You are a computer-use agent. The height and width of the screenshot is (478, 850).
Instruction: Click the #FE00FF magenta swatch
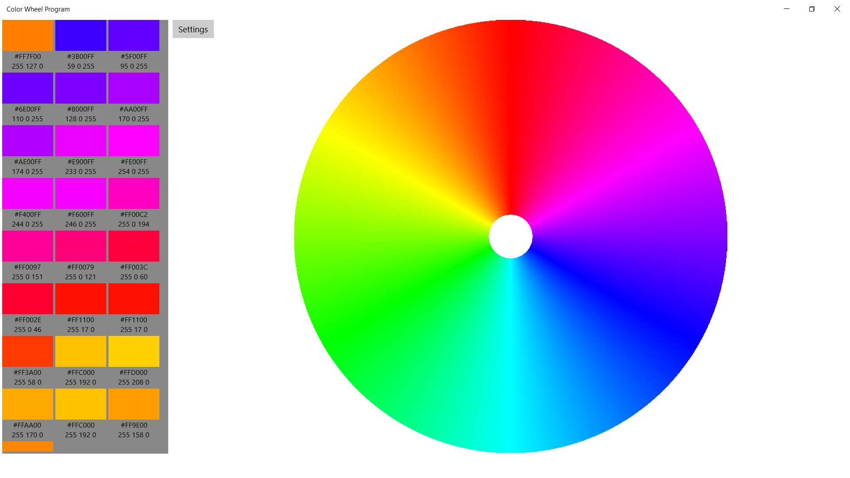[134, 141]
